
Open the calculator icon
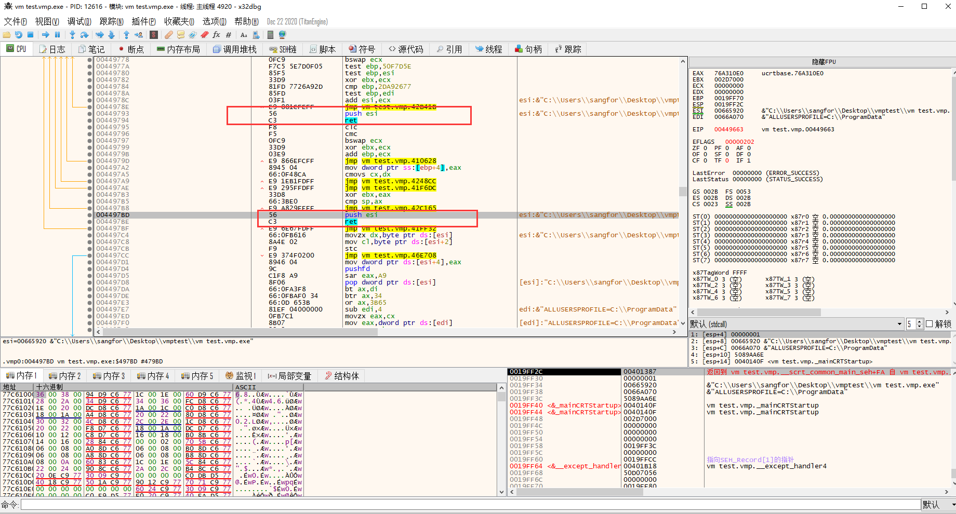click(x=270, y=35)
